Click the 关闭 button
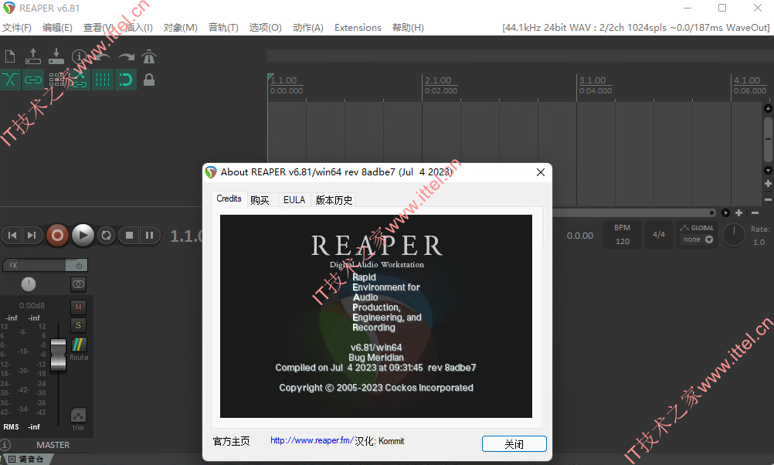 point(514,444)
